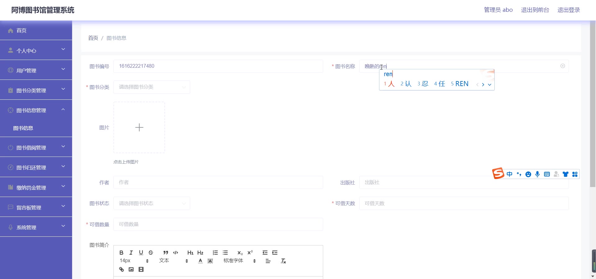Image resolution: width=596 pixels, height=279 pixels.
Task: Apply superscript formatting
Action: pyautogui.click(x=250, y=253)
